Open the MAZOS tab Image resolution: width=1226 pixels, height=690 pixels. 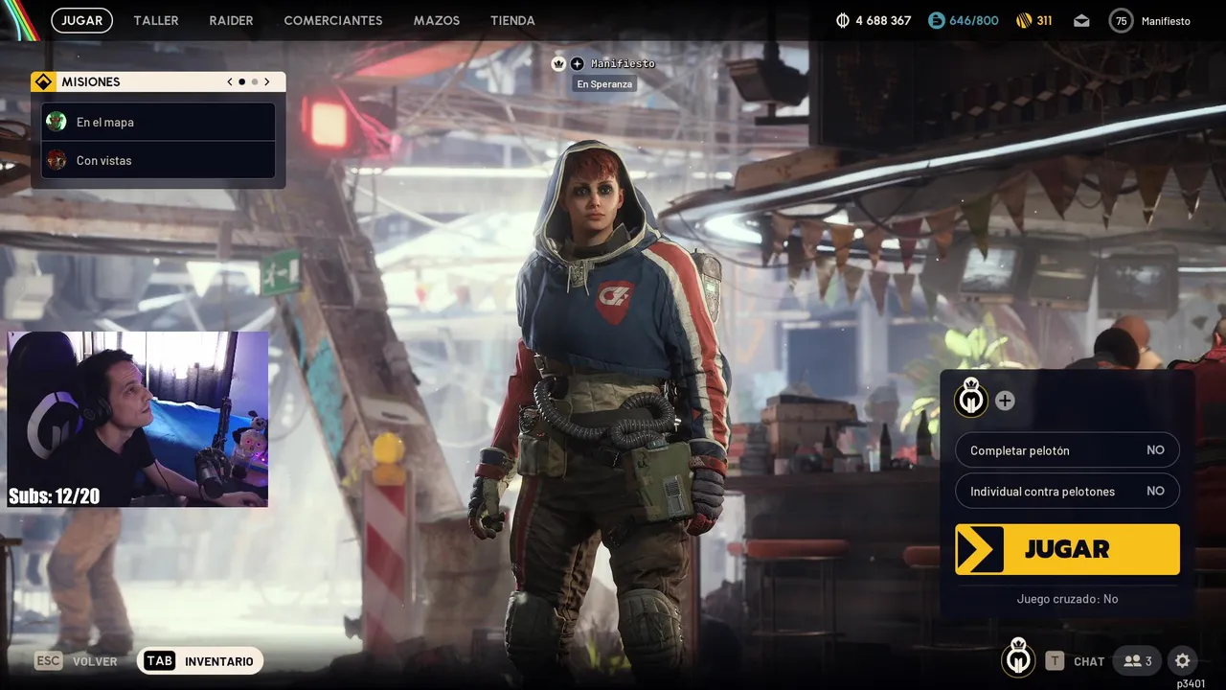point(437,20)
